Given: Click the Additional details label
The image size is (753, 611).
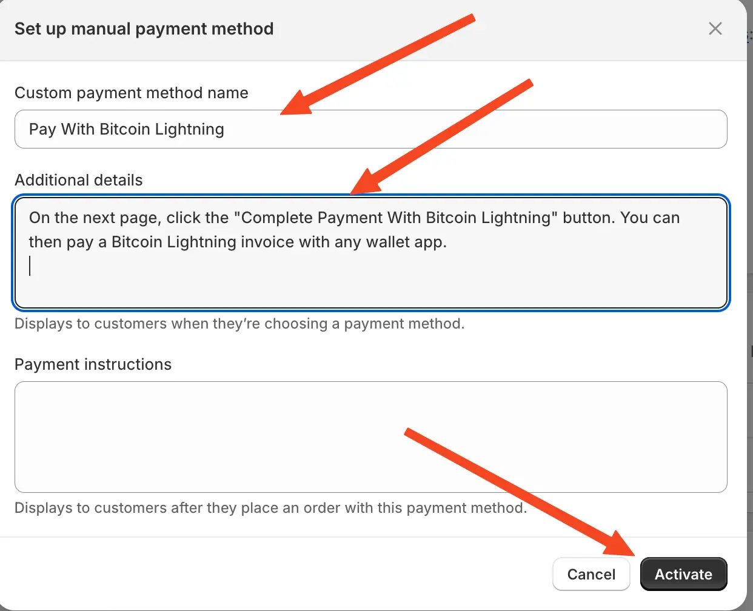Looking at the screenshot, I should pos(78,180).
